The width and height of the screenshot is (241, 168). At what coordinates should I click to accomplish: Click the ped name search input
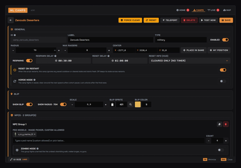pyautogui.click(x=109, y=141)
